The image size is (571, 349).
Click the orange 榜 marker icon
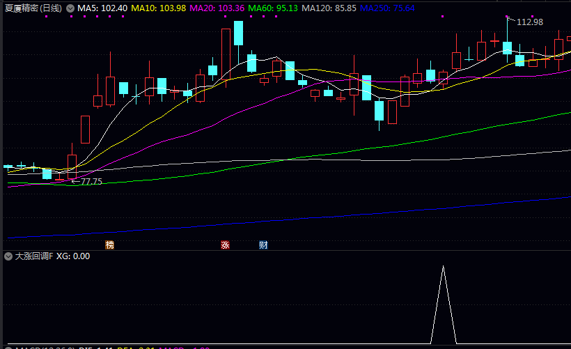[109, 245]
